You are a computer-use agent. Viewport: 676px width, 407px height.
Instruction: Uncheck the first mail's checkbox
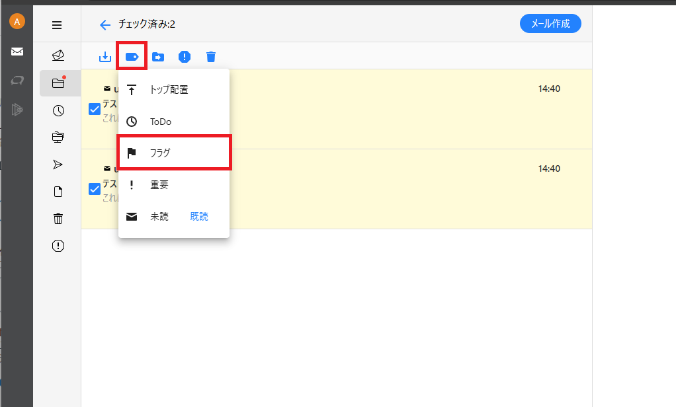tap(95, 109)
